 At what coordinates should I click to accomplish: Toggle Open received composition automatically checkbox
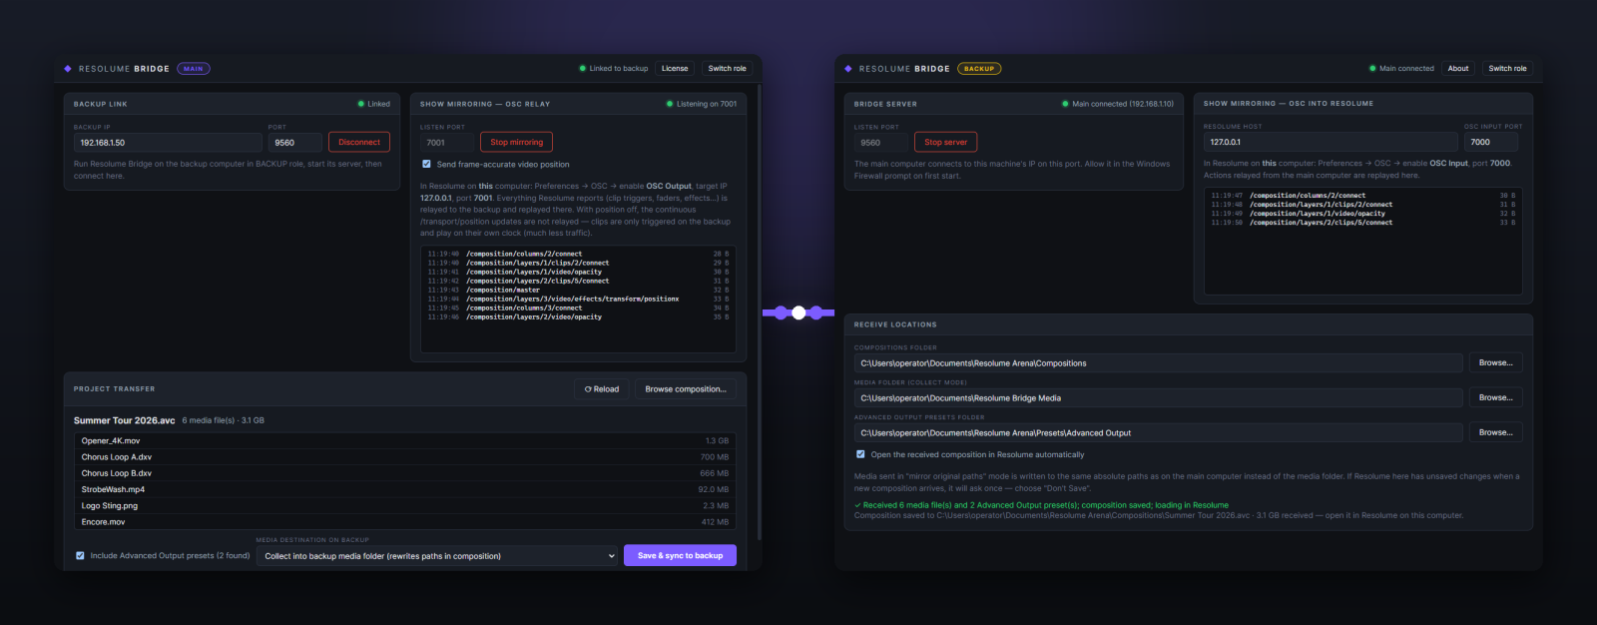pyautogui.click(x=860, y=454)
